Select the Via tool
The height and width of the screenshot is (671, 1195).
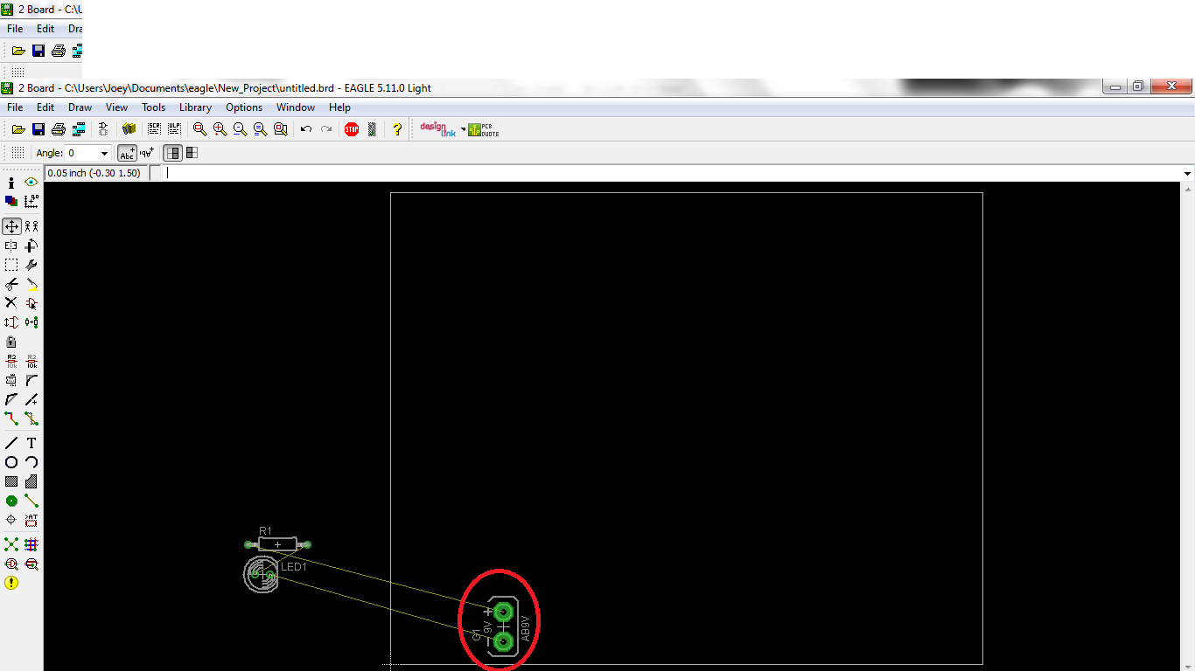click(x=11, y=501)
